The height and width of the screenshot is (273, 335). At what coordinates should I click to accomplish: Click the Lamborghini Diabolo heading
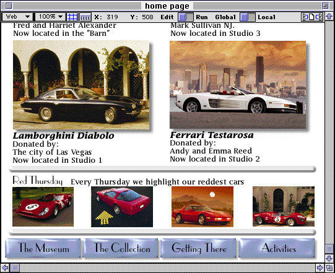(x=63, y=136)
